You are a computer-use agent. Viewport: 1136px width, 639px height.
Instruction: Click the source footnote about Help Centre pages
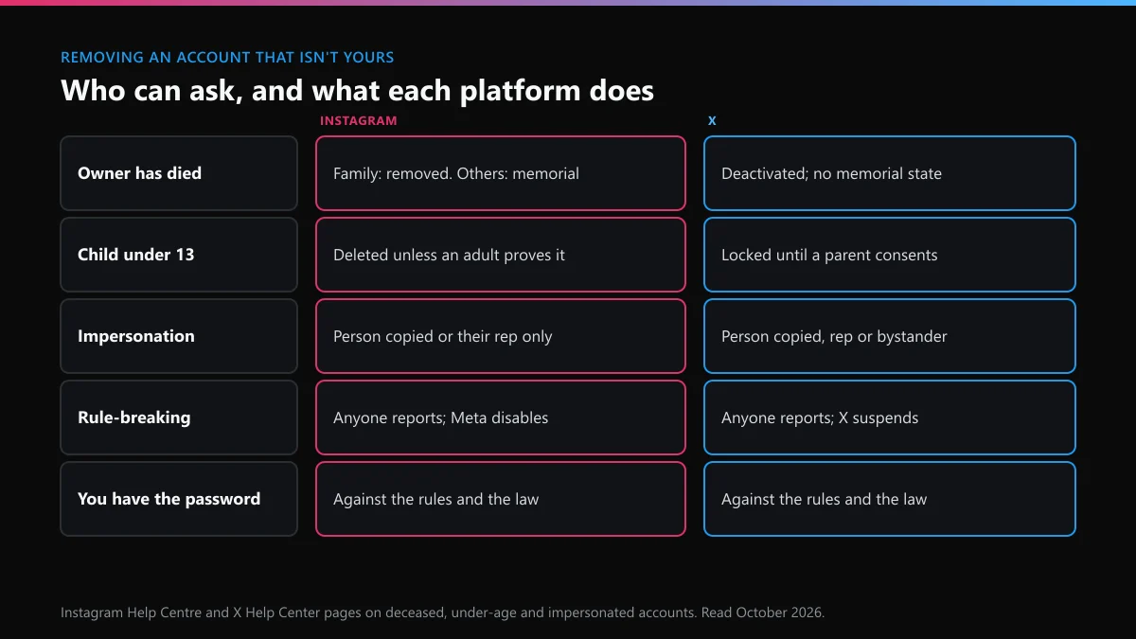[x=443, y=612]
